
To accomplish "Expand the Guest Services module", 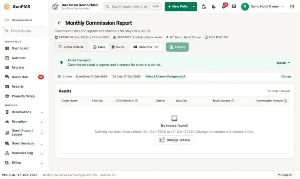I will [24, 144].
